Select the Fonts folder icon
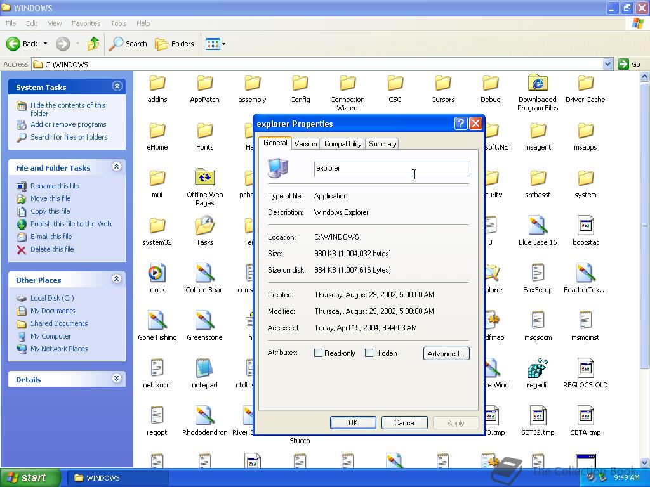This screenshot has height=487, width=650. (x=204, y=131)
